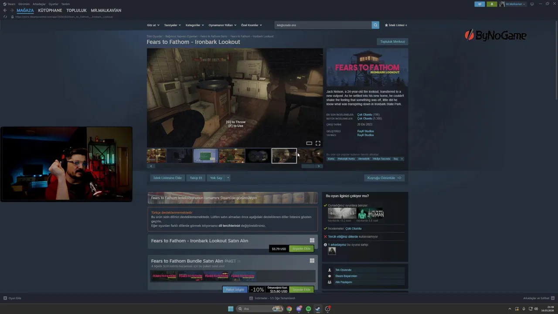
Task: Click the blue announcements megaphone button
Action: pos(480,4)
